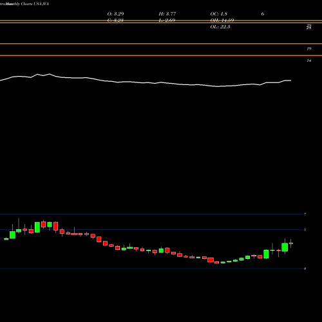Click the 'OC: 1.8' value
Screen dimensions: 322x322
click(x=218, y=14)
